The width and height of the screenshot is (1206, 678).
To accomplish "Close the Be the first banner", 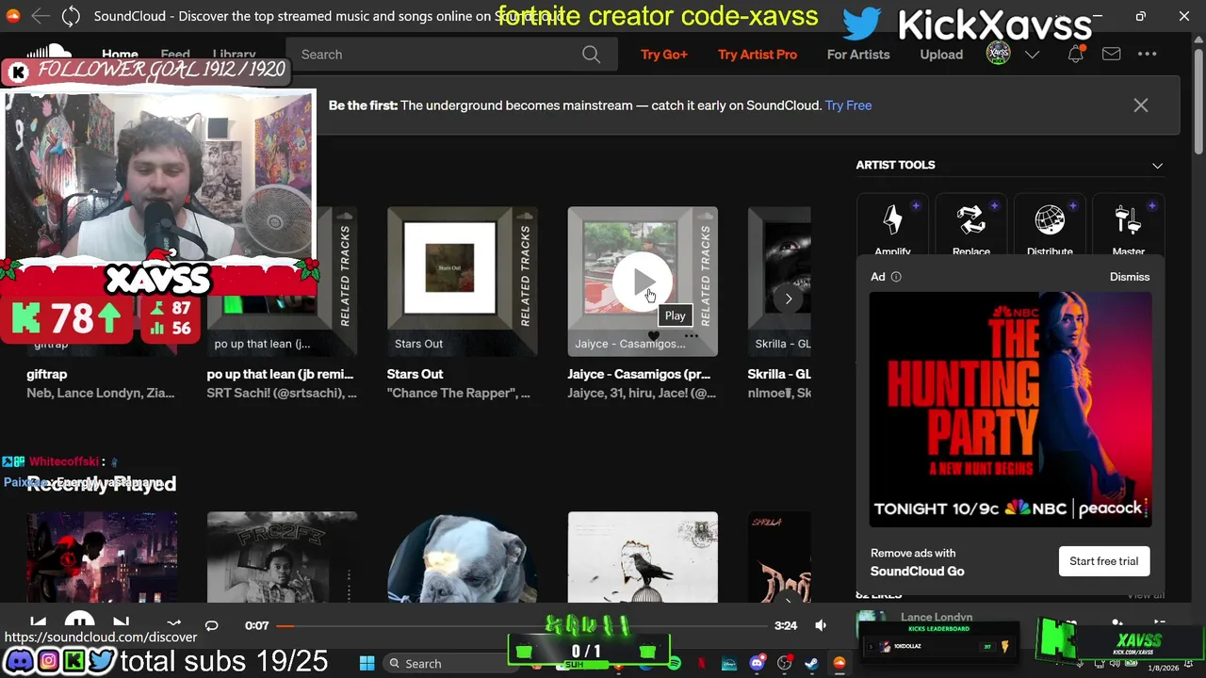I will 1141,105.
